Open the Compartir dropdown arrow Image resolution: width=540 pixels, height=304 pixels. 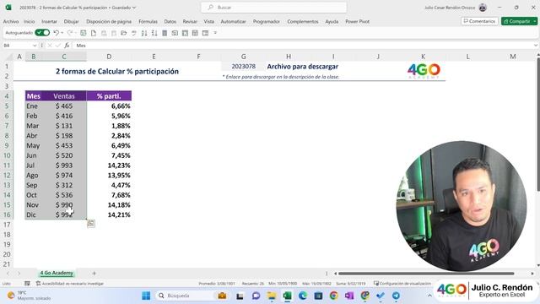[535, 21]
